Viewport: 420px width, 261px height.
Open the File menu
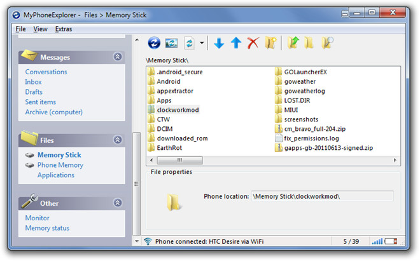tap(20, 29)
